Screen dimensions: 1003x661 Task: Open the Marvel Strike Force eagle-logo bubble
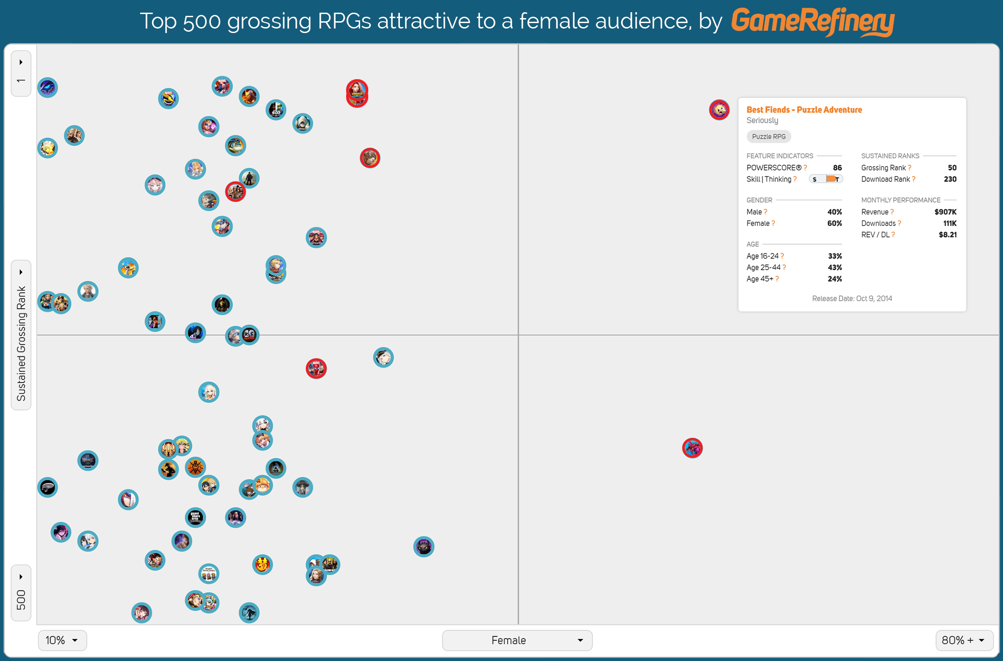(x=168, y=98)
